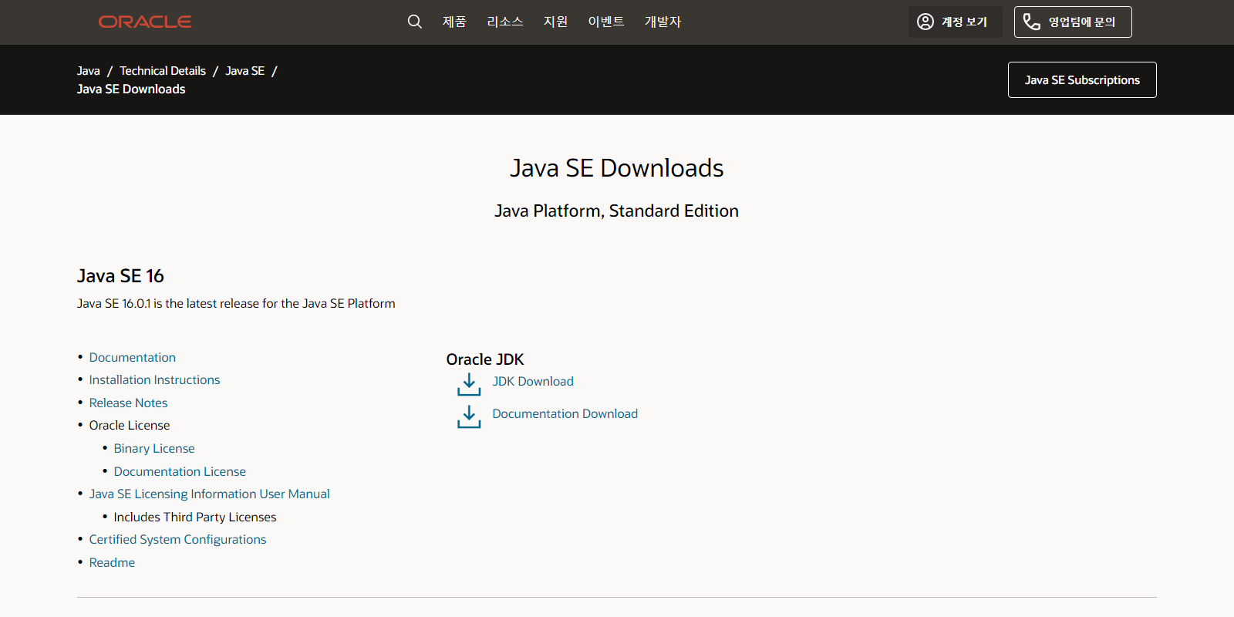Open the Documentation link

tap(133, 357)
